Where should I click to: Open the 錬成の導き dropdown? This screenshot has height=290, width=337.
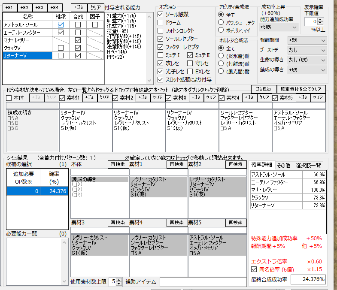pyautogui.click(x=307, y=70)
